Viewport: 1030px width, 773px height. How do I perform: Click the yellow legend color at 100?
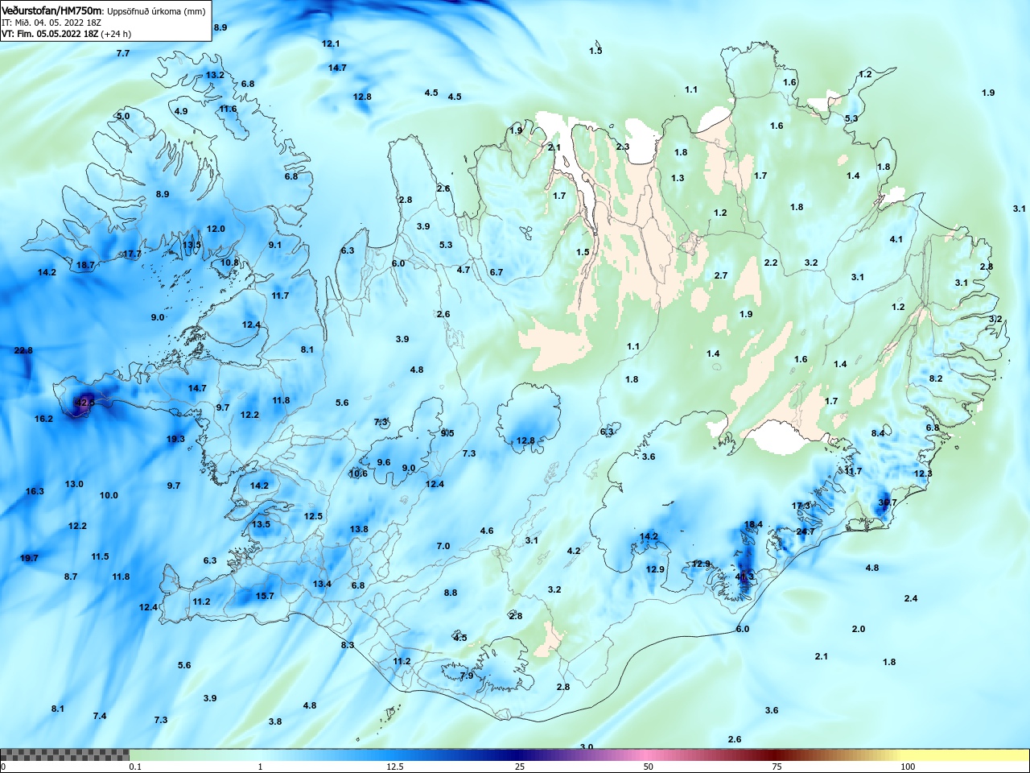(908, 754)
